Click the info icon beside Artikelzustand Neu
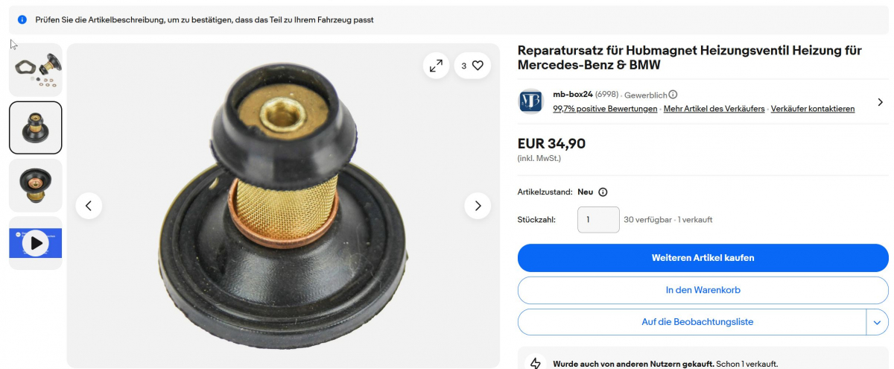Image resolution: width=894 pixels, height=369 pixels. click(603, 192)
